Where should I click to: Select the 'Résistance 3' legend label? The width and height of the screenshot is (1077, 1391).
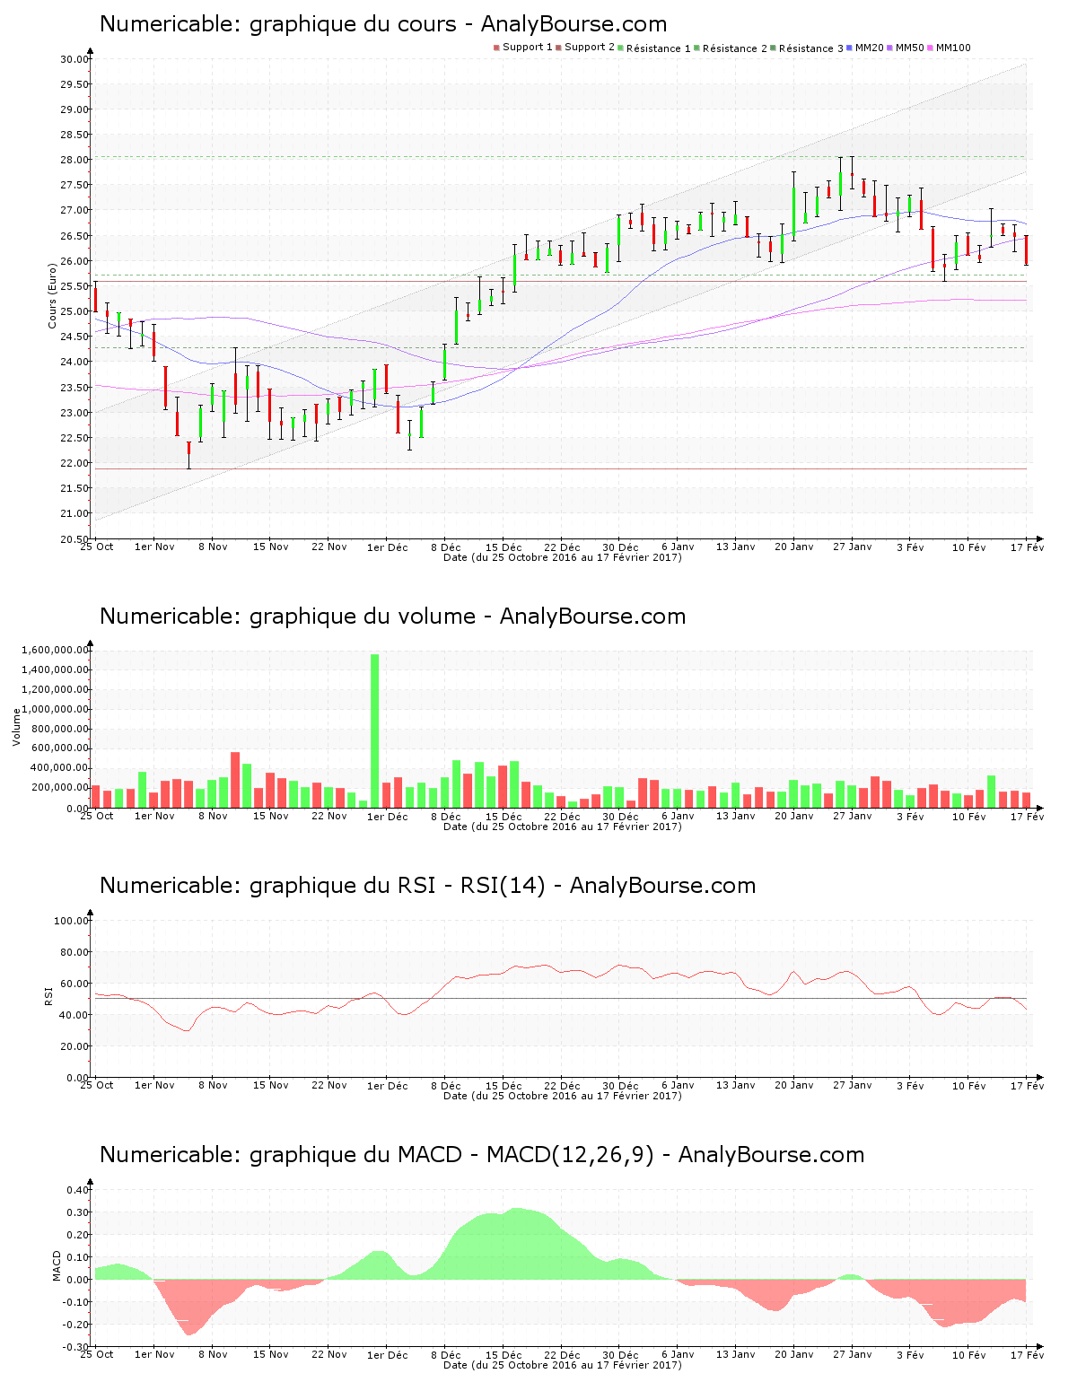pyautogui.click(x=811, y=48)
